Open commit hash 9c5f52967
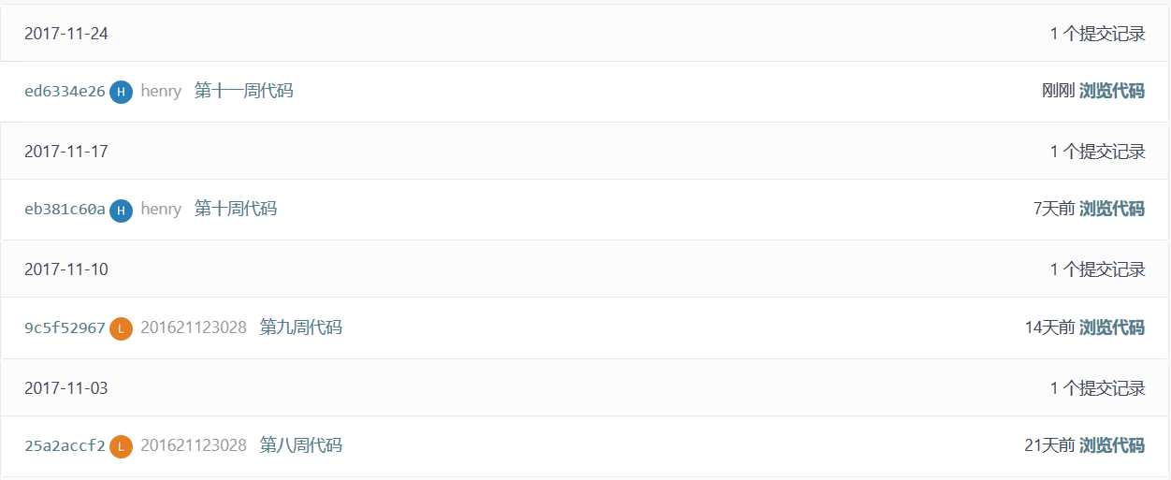The height and width of the screenshot is (480, 1171). point(65,328)
